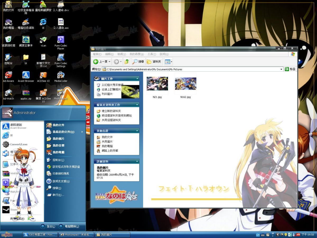Launch 網頁記事本 from the desktop
The image size is (317, 238).
(26, 42)
